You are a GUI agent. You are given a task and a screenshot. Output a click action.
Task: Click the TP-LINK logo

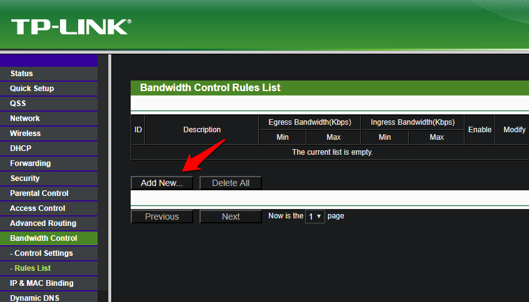point(71,27)
